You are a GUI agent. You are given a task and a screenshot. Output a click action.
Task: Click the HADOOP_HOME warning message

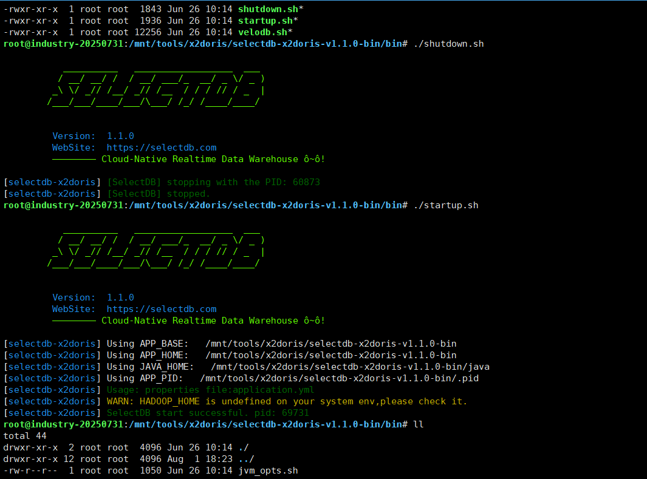(x=287, y=401)
